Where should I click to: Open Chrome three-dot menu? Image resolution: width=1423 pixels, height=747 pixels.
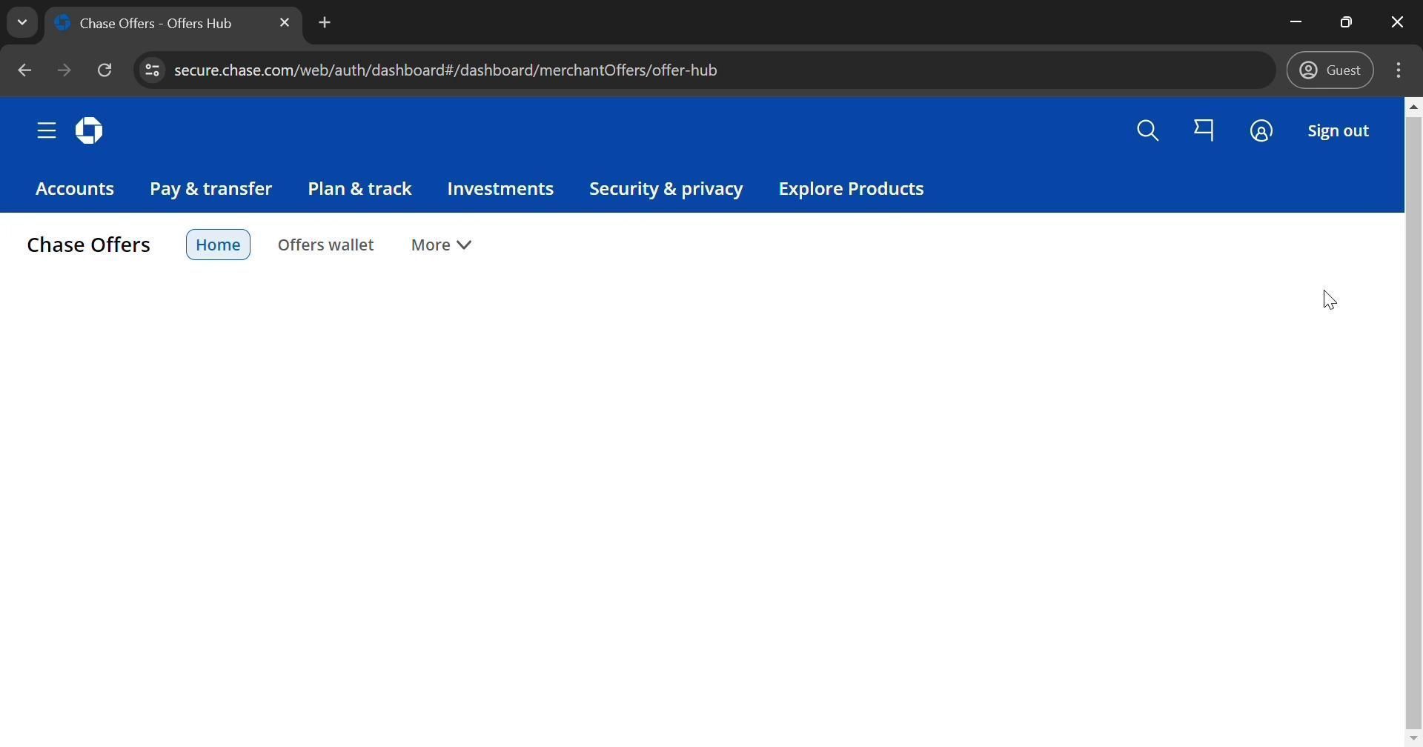[x=1398, y=70]
